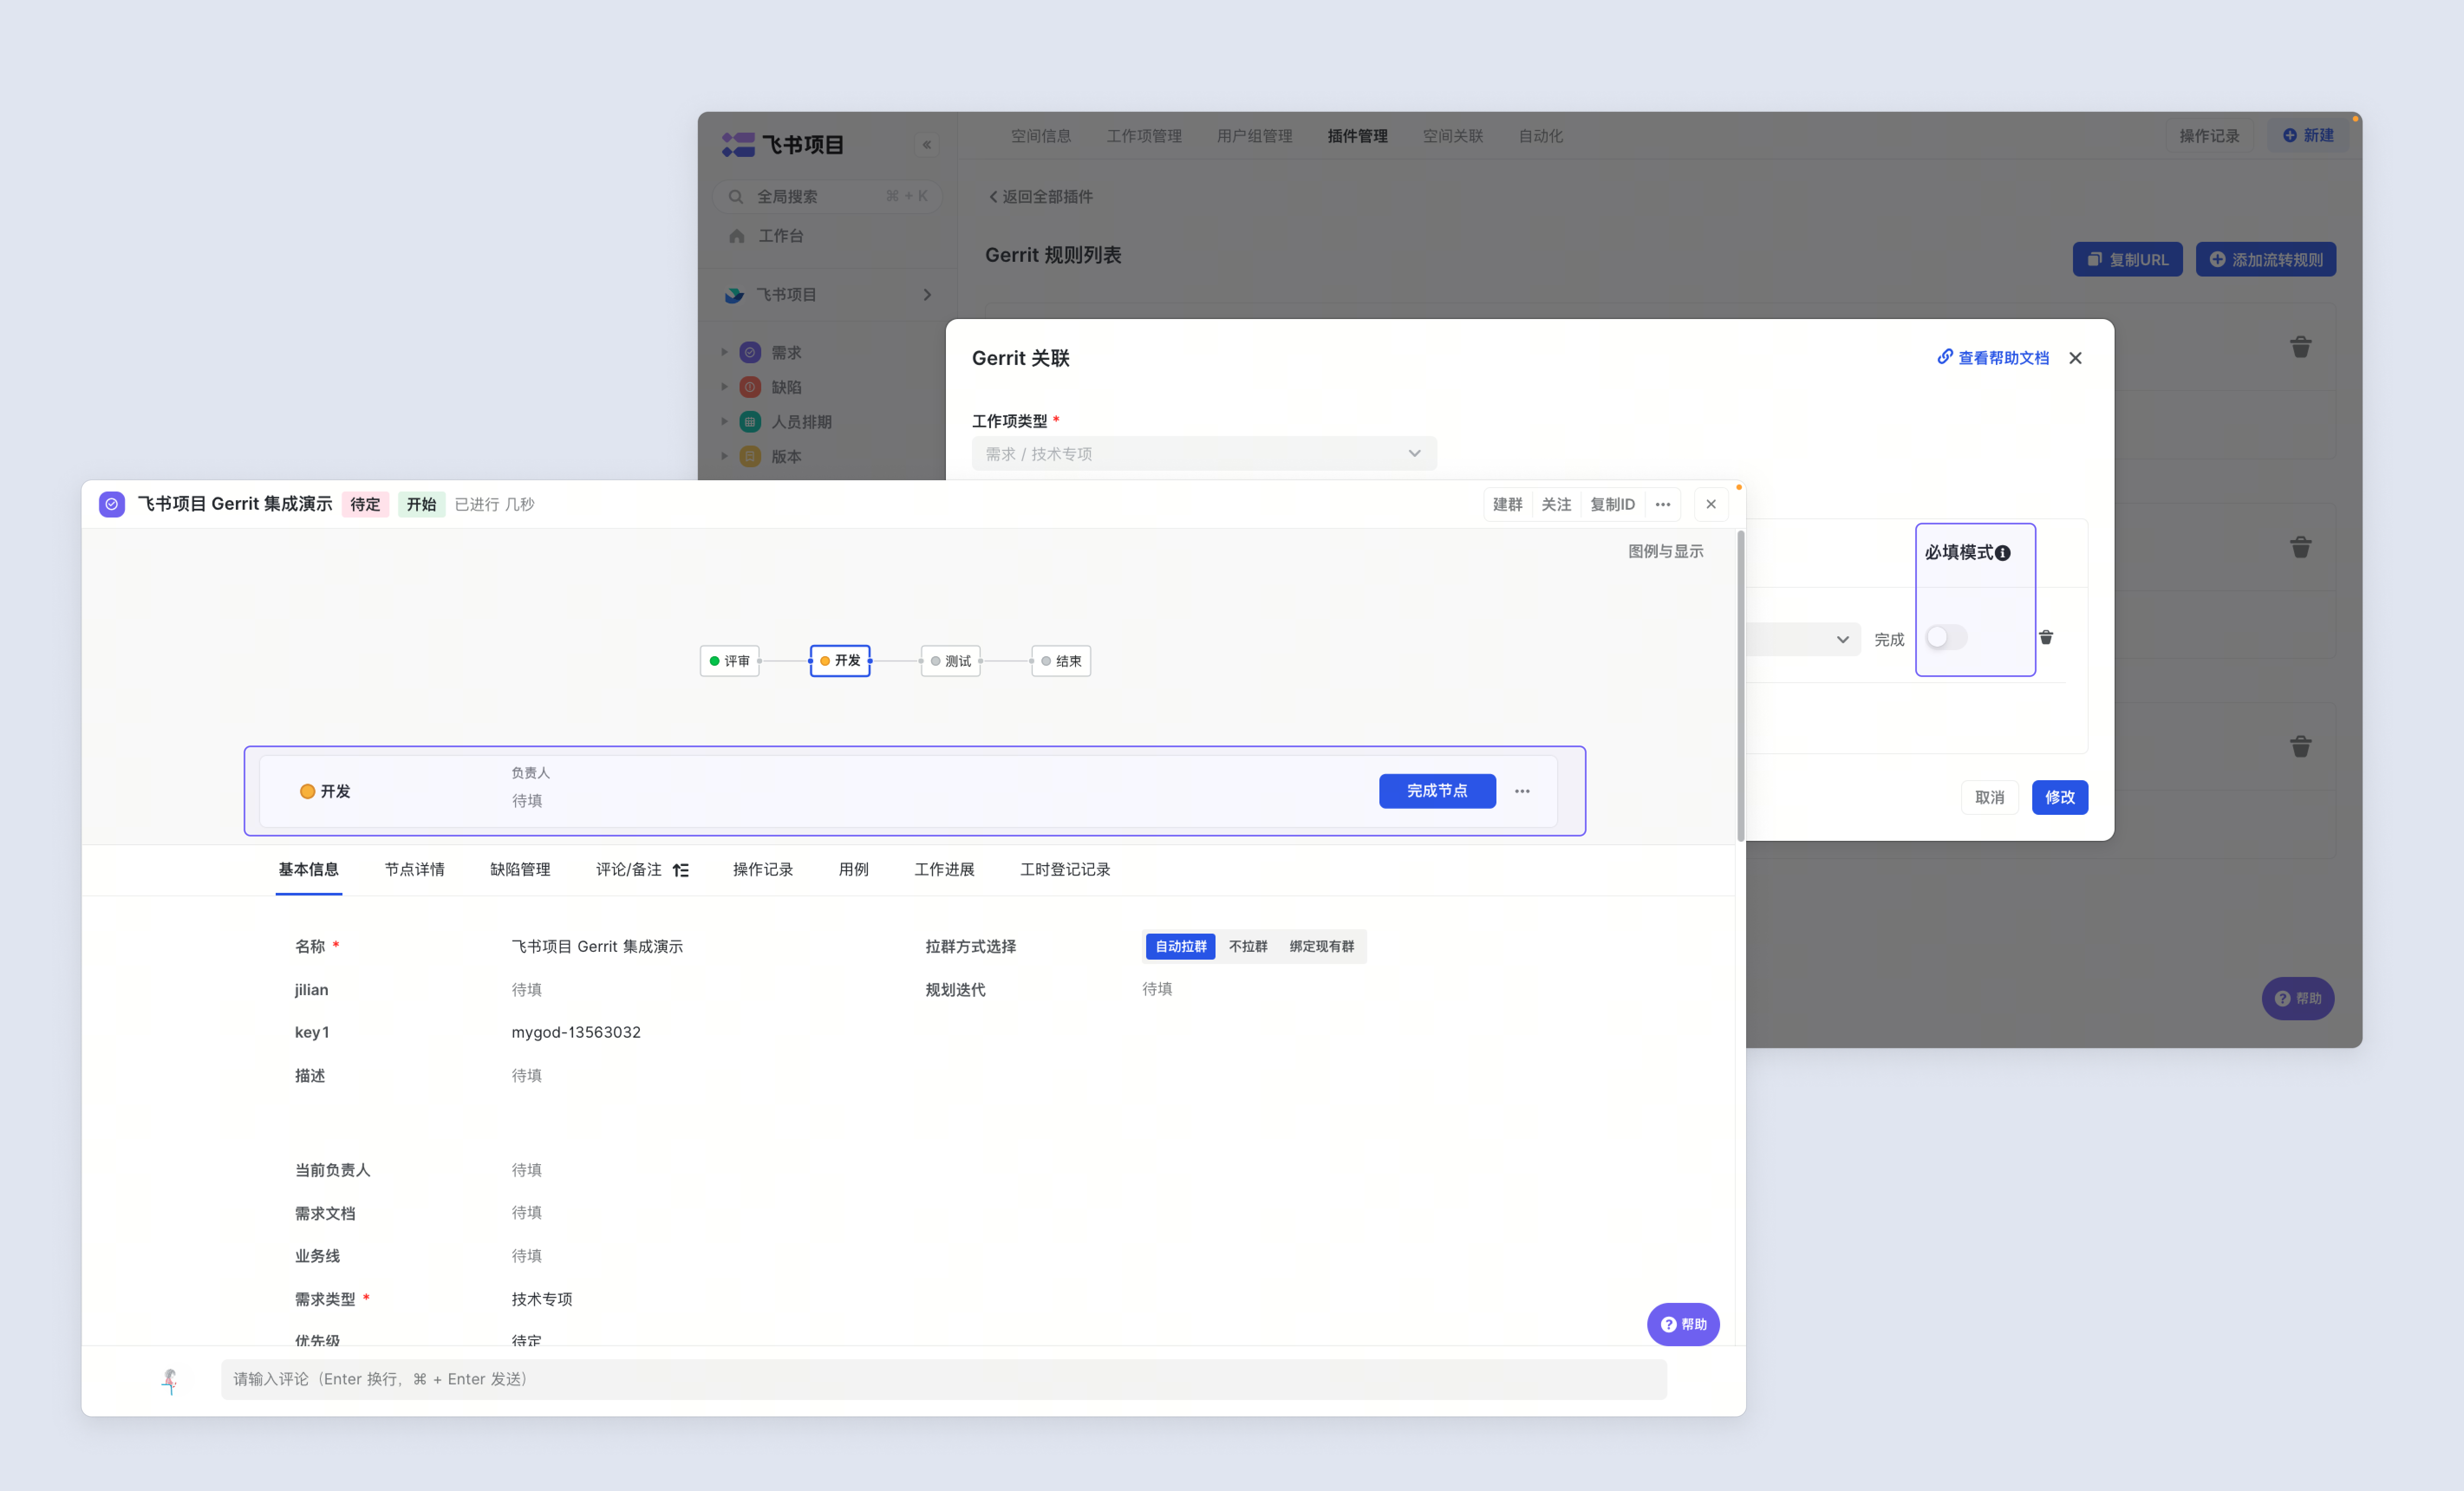Delete the second Gerrit rule in list
2464x1491 pixels.
[x=2301, y=547]
